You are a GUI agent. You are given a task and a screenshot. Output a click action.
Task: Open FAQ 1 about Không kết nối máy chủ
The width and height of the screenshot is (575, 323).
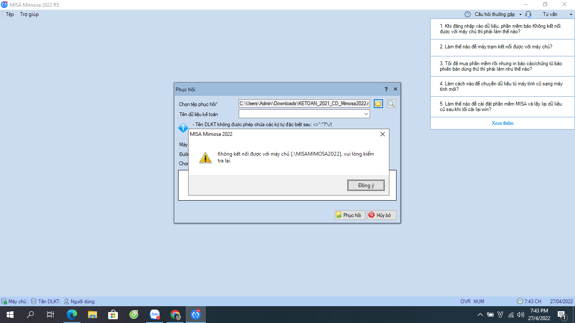502,29
